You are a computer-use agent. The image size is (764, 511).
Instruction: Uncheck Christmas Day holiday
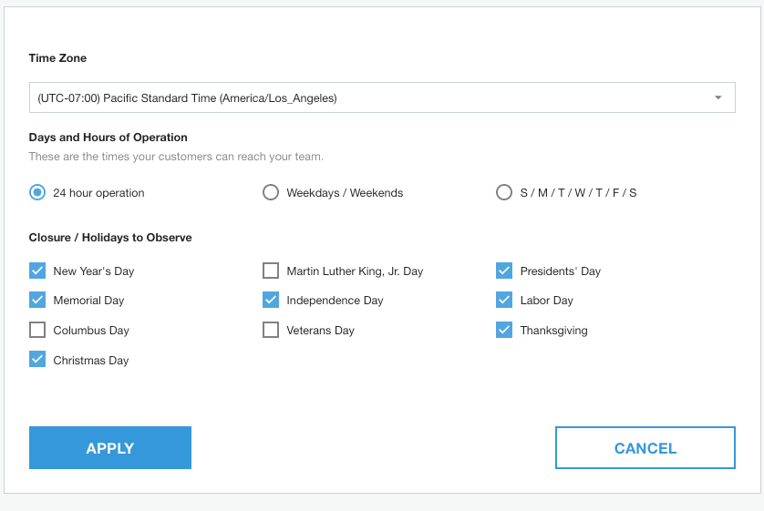tap(37, 360)
